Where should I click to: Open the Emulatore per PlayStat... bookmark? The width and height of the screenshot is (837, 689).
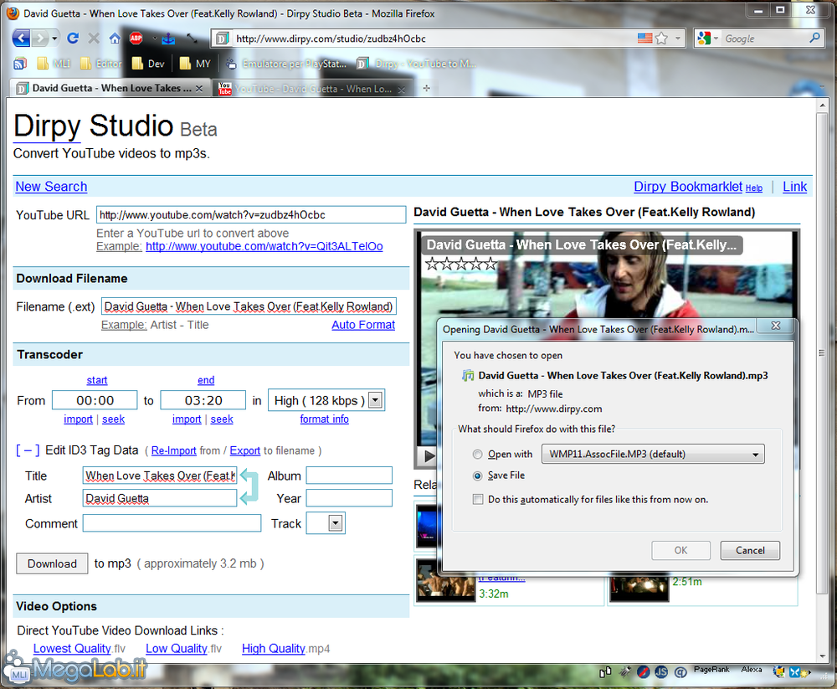click(286, 64)
